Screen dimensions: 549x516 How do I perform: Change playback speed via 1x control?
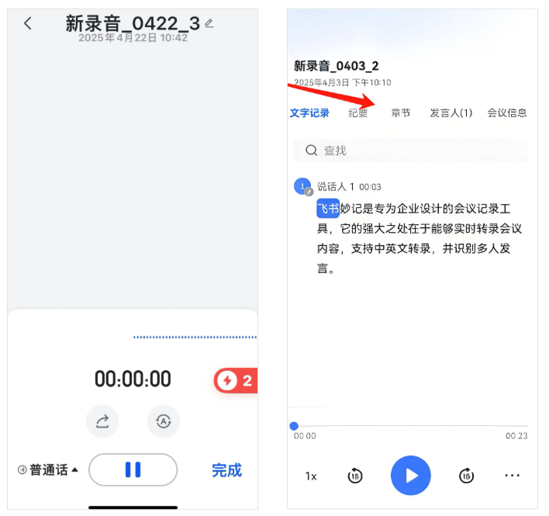(x=310, y=476)
